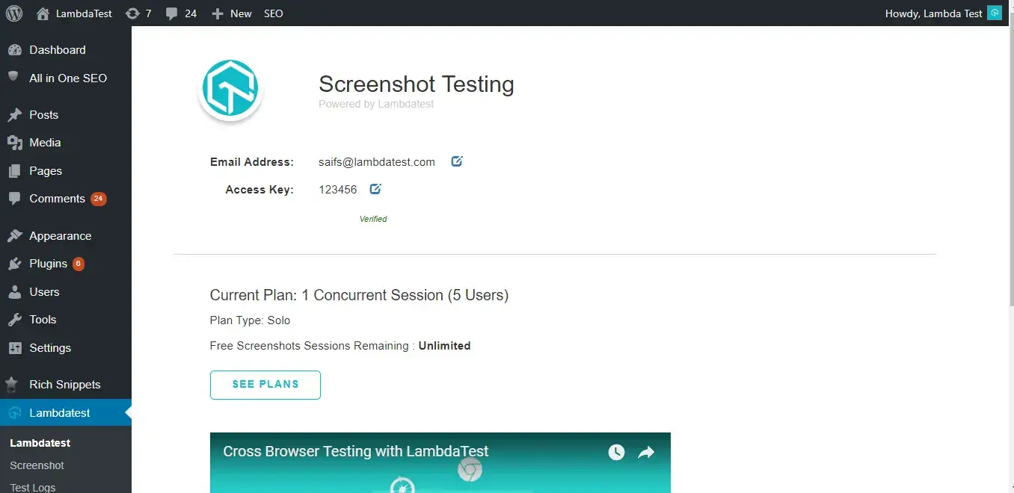
Task: Open the Howdy, Lambda Test account menu
Action: click(x=933, y=13)
